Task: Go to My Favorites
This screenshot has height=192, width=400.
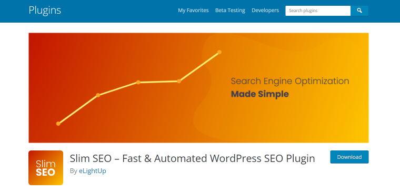Action: pyautogui.click(x=193, y=11)
